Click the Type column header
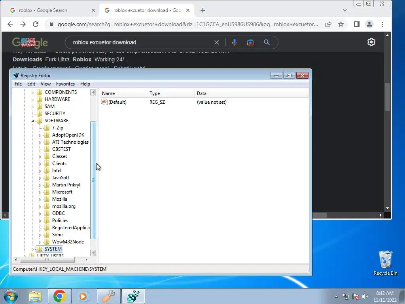 171,93
